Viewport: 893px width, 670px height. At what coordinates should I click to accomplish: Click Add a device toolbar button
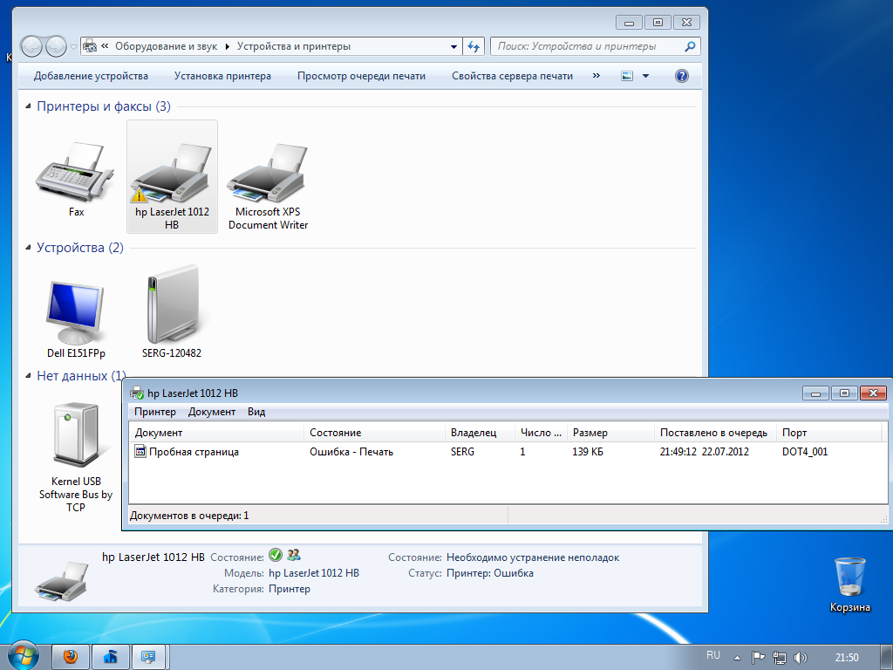91,76
